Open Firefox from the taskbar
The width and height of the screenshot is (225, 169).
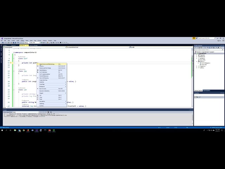click(x=28, y=130)
